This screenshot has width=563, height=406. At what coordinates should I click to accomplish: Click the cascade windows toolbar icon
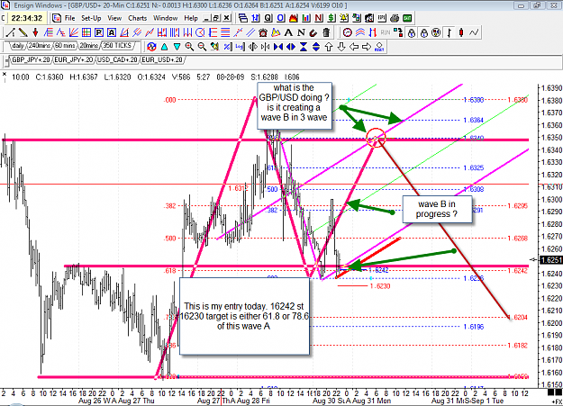243,18
